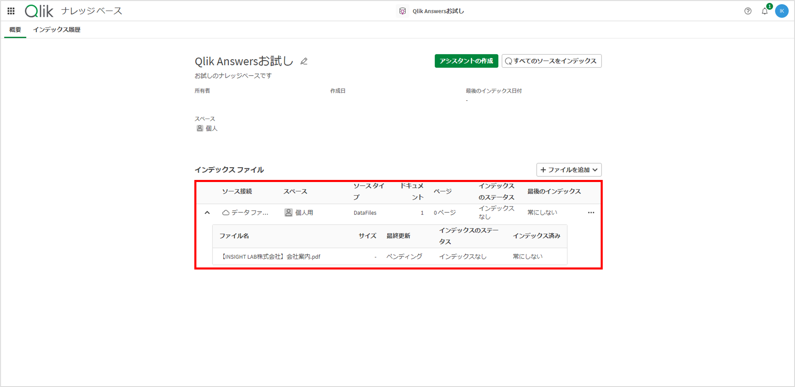The width and height of the screenshot is (795, 387).
Task: Click すべてのソースをインデックス button
Action: click(551, 61)
